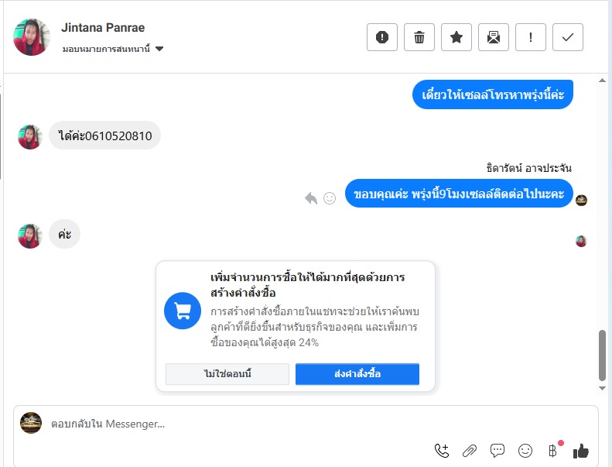The width and height of the screenshot is (612, 467).
Task: Start a call using the phone plus icon
Action: pyautogui.click(x=442, y=451)
